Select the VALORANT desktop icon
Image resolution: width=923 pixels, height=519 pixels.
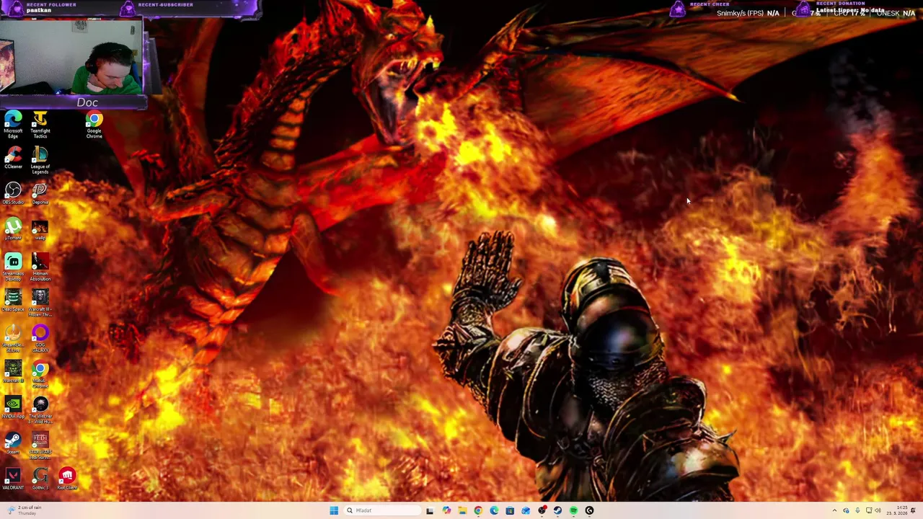13,479
